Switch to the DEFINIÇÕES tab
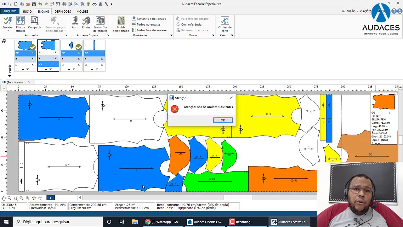The width and height of the screenshot is (403, 227). click(x=63, y=11)
